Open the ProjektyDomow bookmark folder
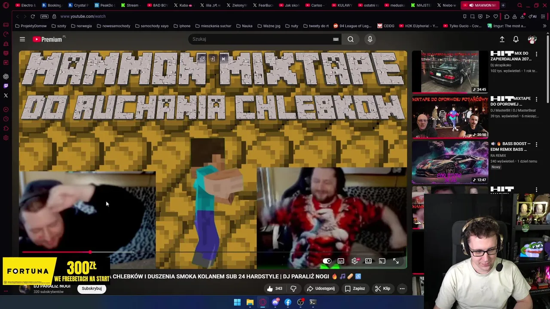The width and height of the screenshot is (550, 309). click(31, 26)
